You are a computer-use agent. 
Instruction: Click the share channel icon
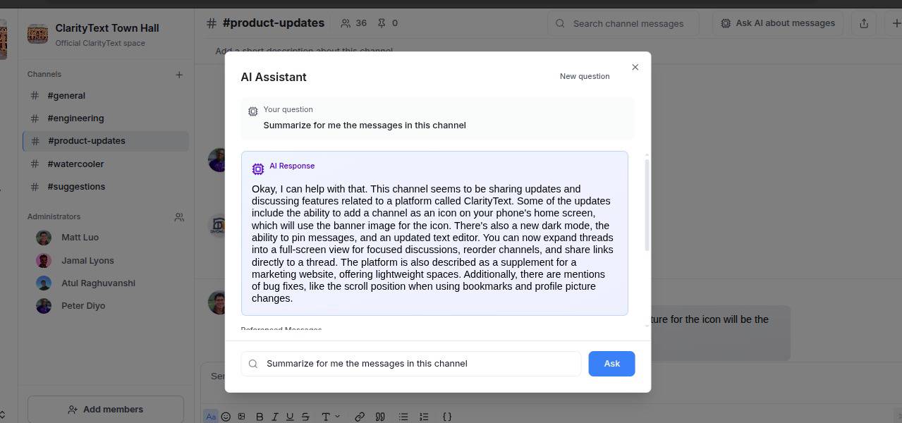(864, 23)
